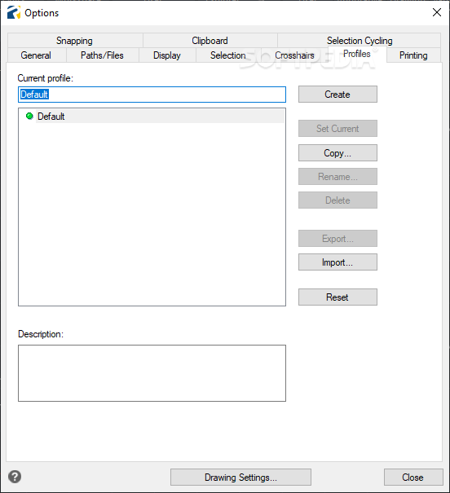Click the Reset button
This screenshot has width=450, height=493.
pyautogui.click(x=337, y=297)
